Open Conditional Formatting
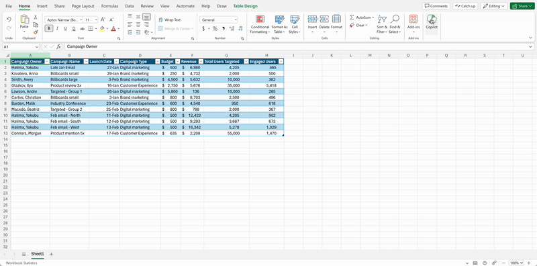The height and width of the screenshot is (266, 537). click(x=260, y=24)
